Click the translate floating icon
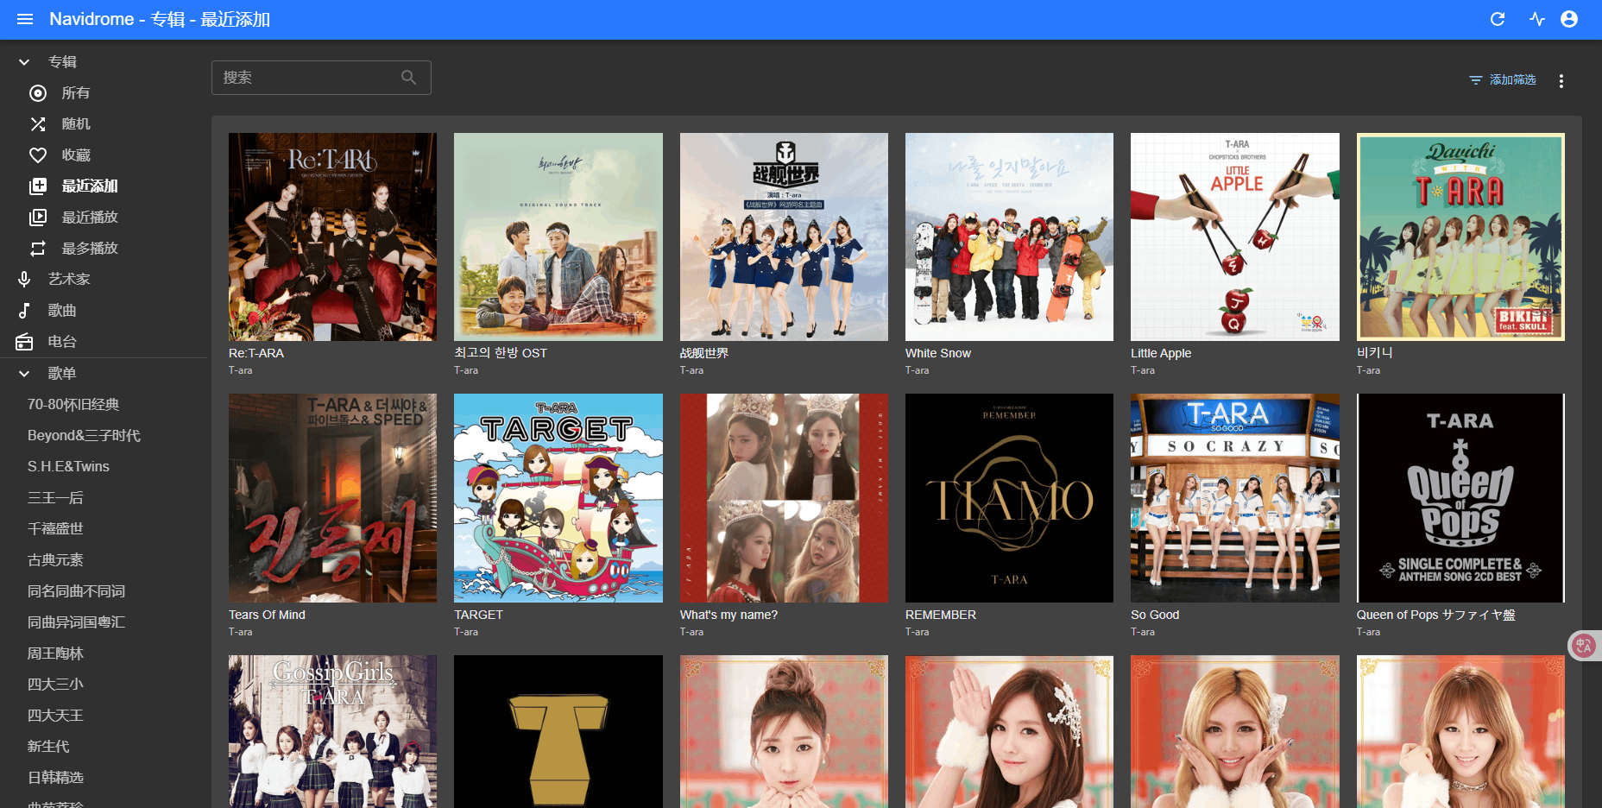The height and width of the screenshot is (808, 1602). (1583, 645)
